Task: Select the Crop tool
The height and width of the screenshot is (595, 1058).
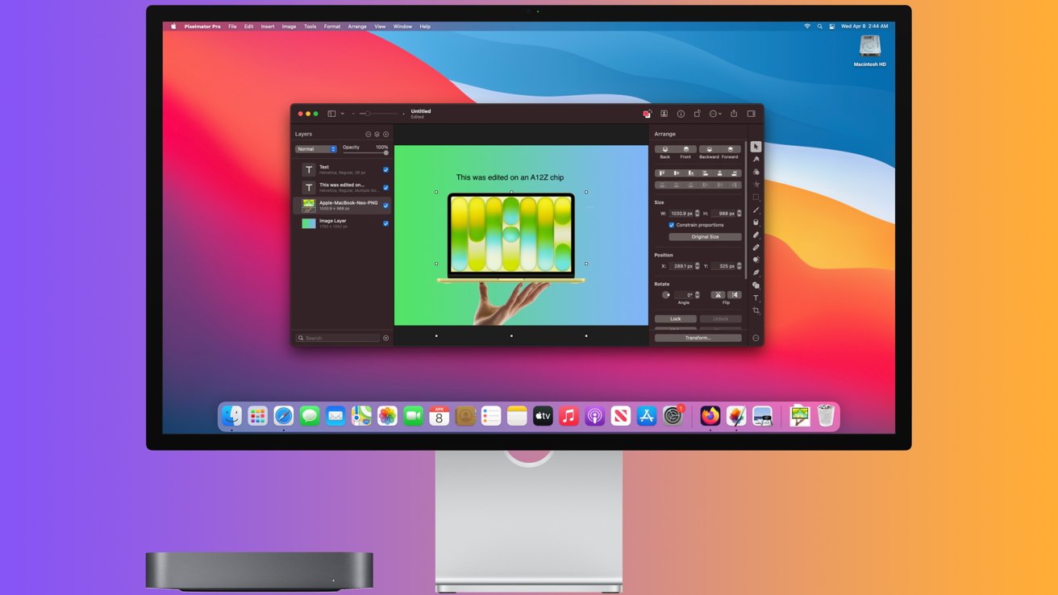Action: click(x=756, y=311)
